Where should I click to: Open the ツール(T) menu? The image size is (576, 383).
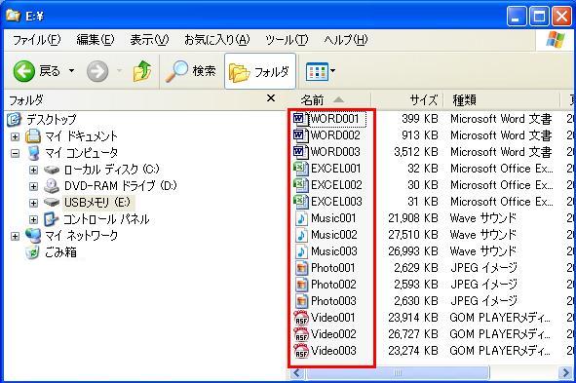(x=287, y=40)
